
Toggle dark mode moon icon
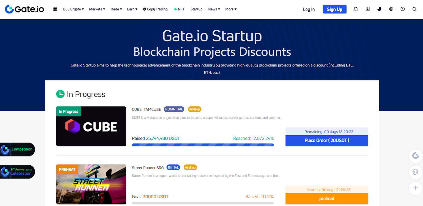pyautogui.click(x=379, y=9)
